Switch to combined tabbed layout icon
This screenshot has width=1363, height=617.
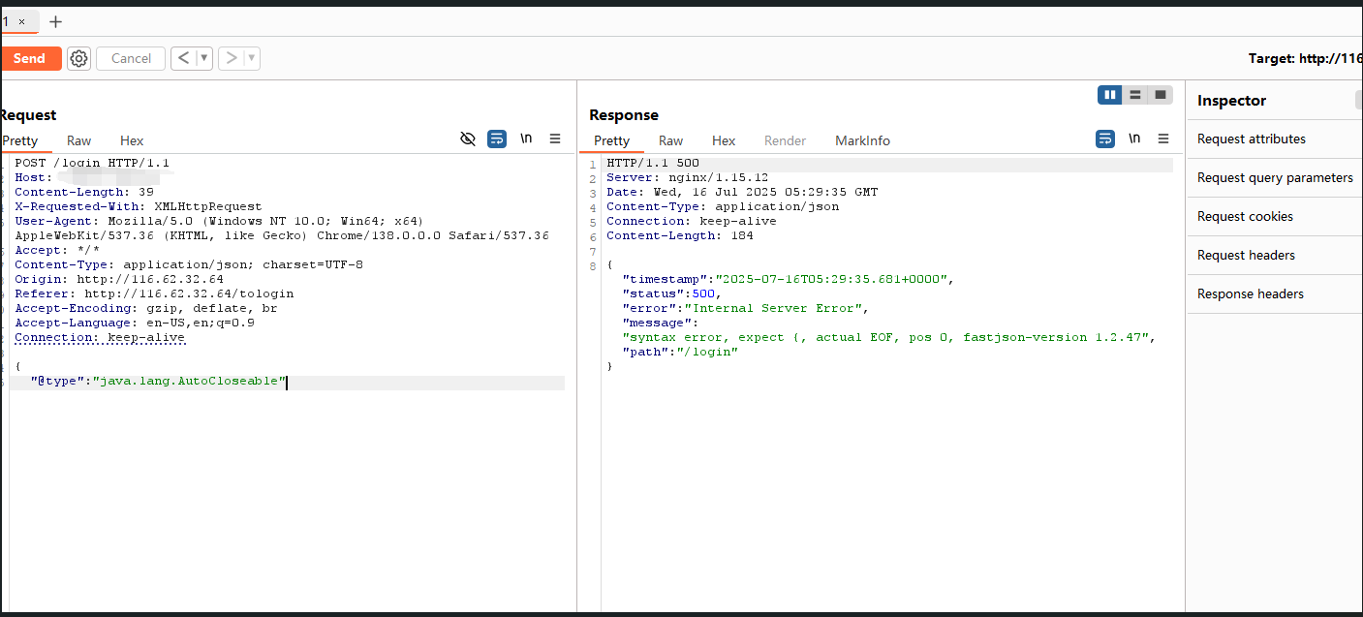[1160, 95]
